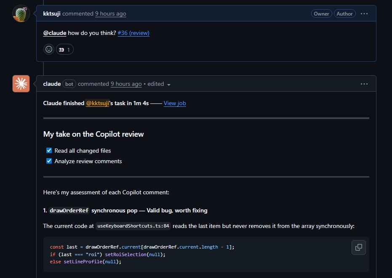Click Claude's orange starburst avatar
This screenshot has height=278, width=392.
[21, 84]
